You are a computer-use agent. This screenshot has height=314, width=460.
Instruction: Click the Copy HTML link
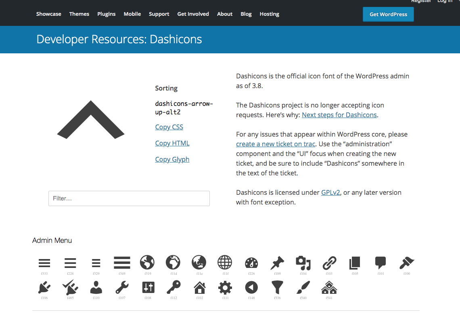click(172, 143)
